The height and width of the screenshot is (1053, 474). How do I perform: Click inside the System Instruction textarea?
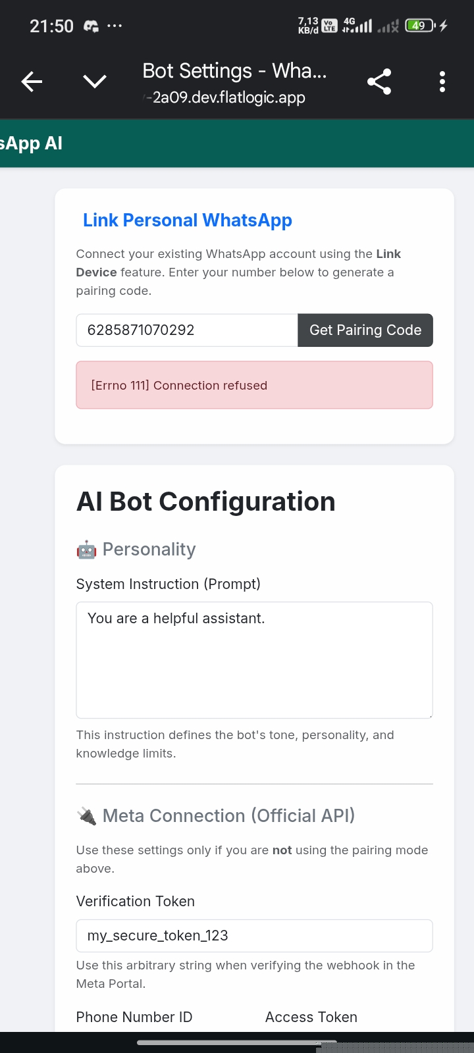[x=254, y=660]
